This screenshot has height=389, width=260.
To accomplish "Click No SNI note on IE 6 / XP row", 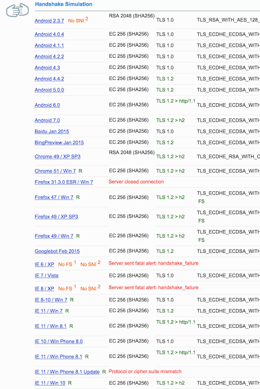I will (91, 264).
